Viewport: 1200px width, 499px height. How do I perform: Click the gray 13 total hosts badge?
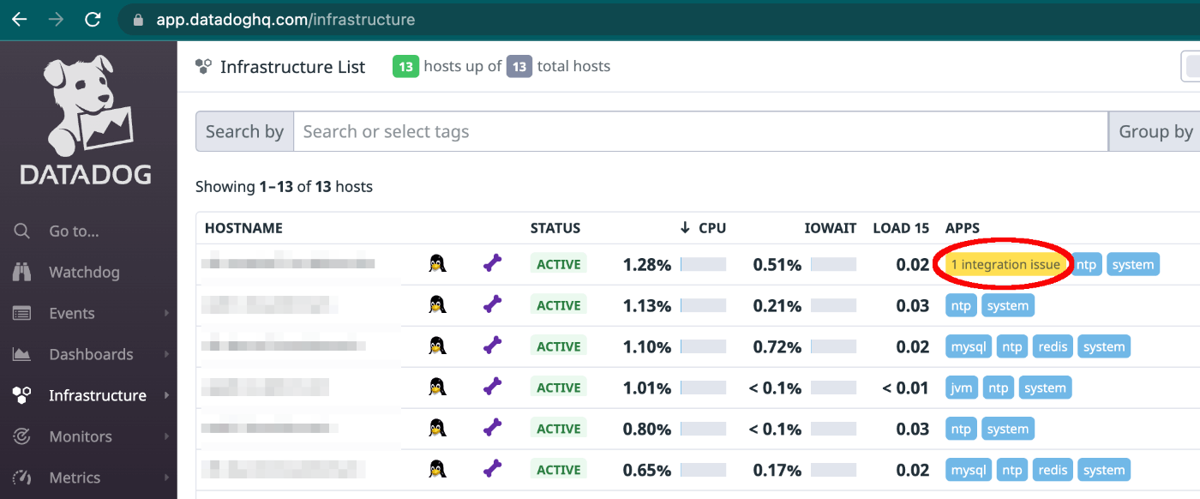[x=519, y=66]
